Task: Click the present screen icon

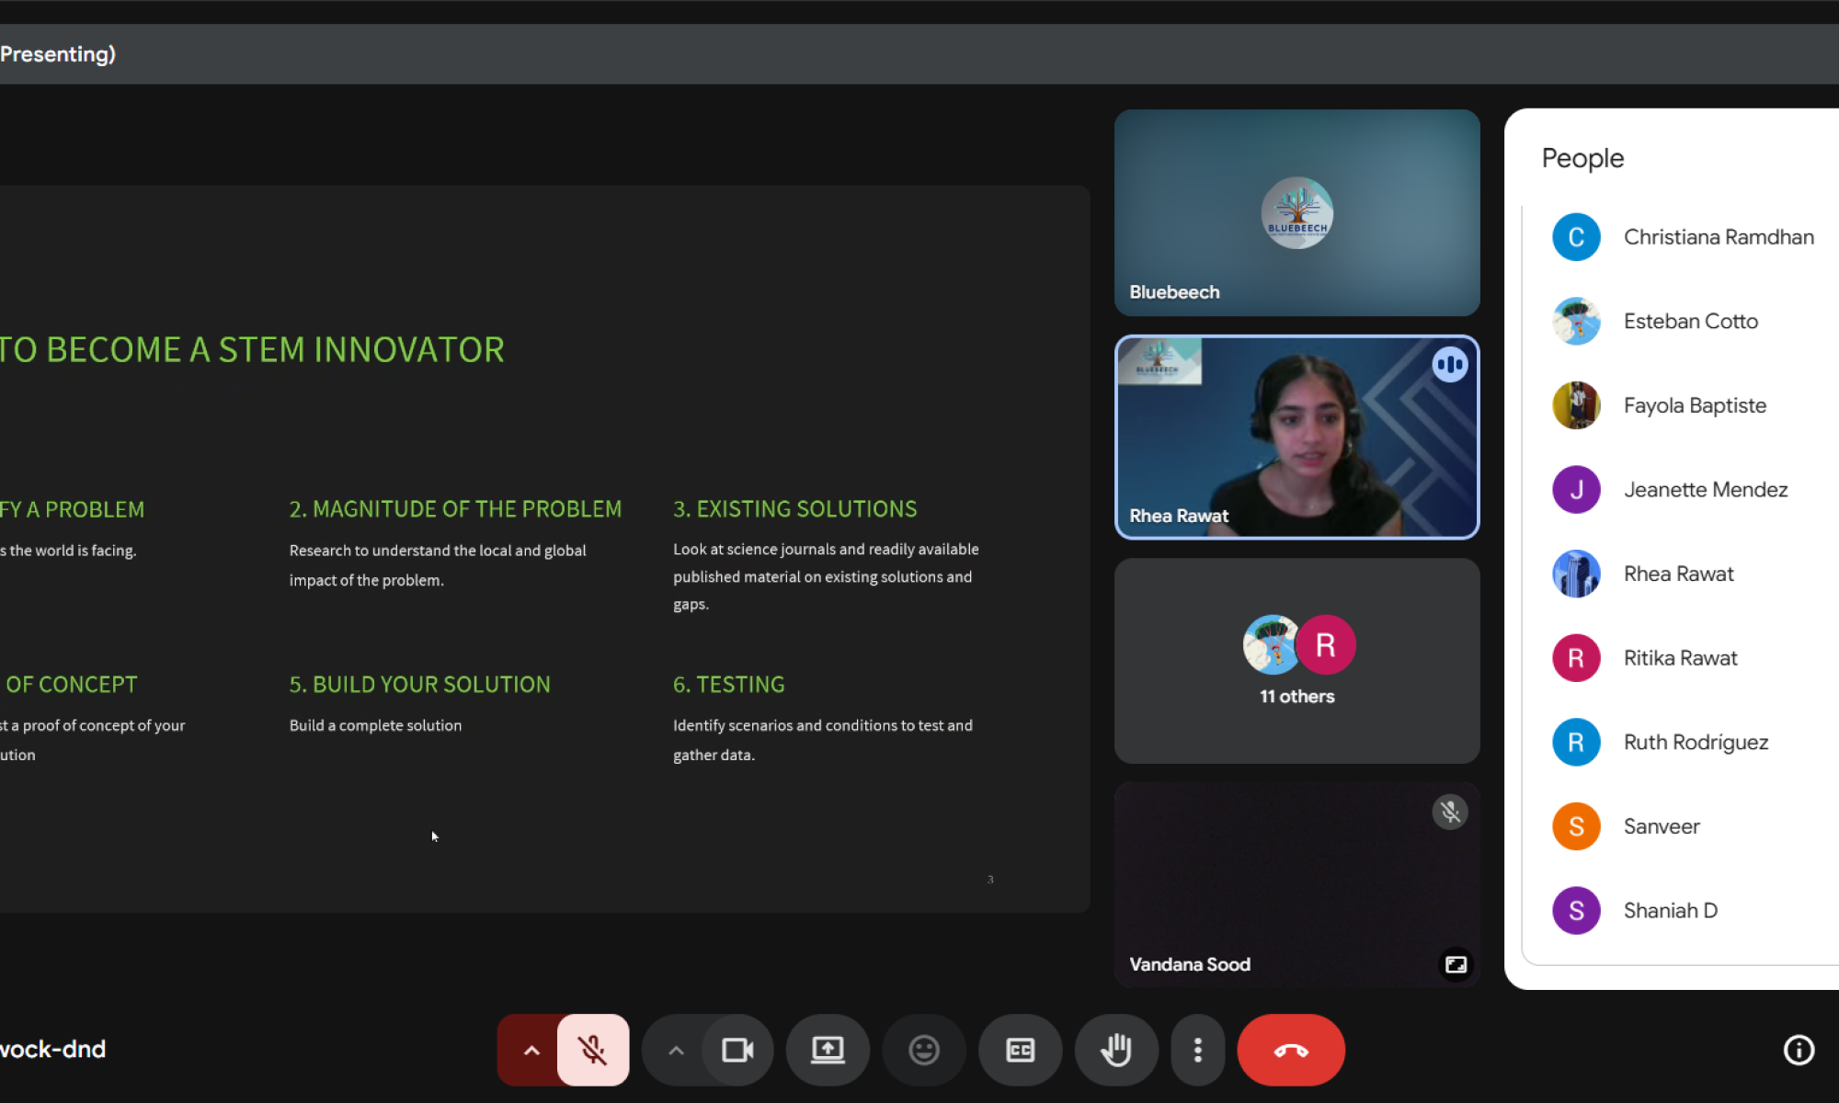Action: pos(828,1050)
